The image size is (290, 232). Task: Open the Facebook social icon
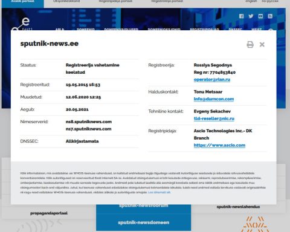point(241,16)
